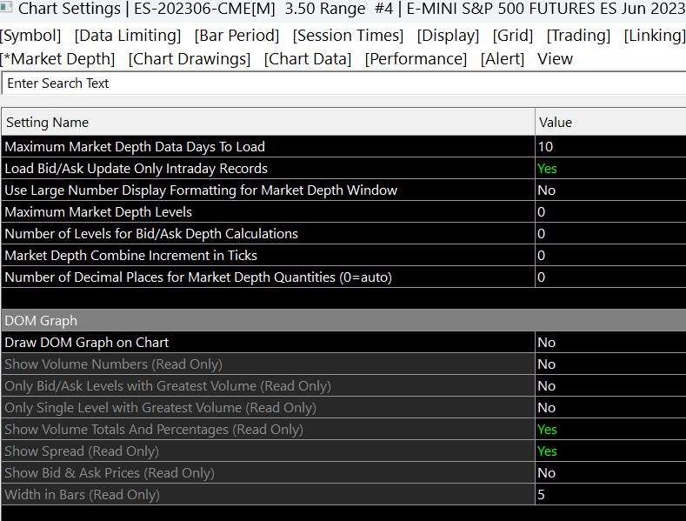The width and height of the screenshot is (686, 521).
Task: Select Show Volume Numbers (Read Only) label
Action: (113, 364)
